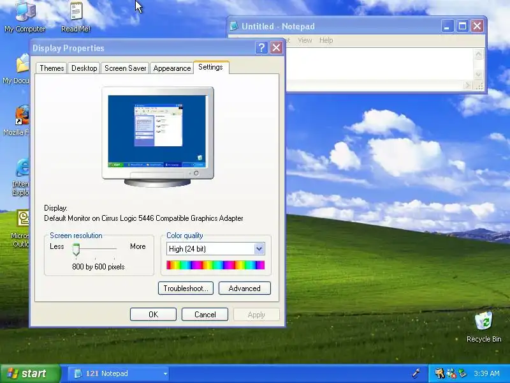Click inside the Notepad text area

point(380,64)
